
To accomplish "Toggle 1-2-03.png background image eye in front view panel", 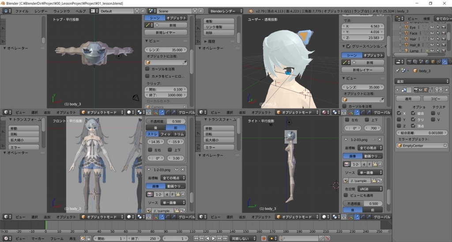I will 177,170.
